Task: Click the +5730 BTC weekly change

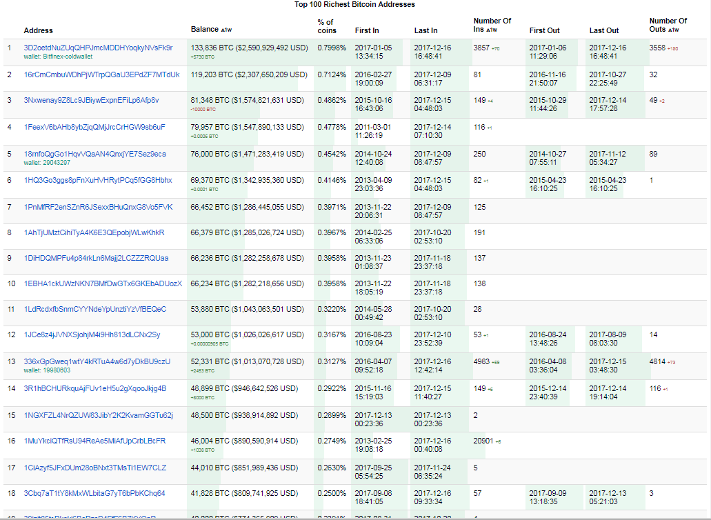Action: click(202, 57)
